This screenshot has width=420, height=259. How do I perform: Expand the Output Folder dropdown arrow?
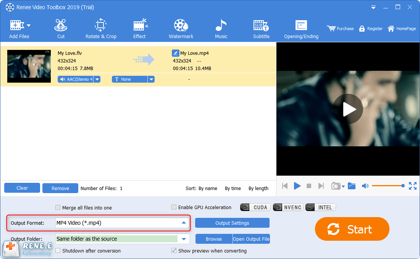184,239
